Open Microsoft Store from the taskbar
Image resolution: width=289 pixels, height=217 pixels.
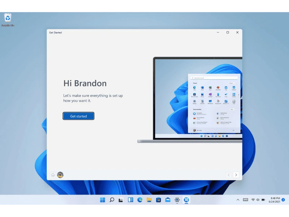tap(159, 200)
